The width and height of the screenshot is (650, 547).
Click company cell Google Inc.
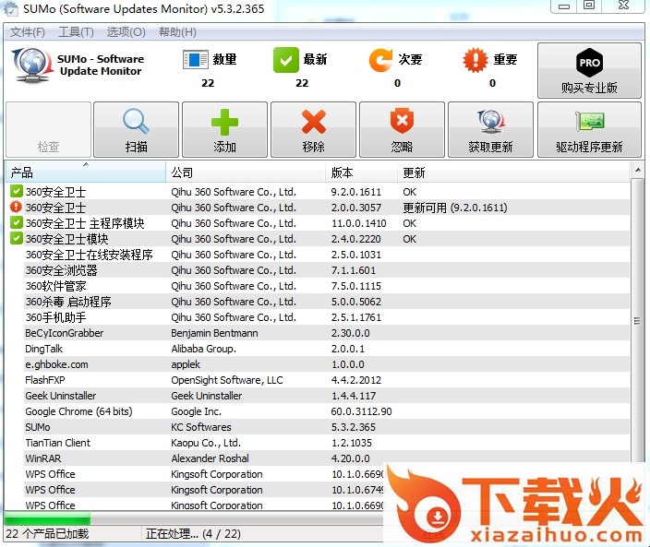(196, 411)
